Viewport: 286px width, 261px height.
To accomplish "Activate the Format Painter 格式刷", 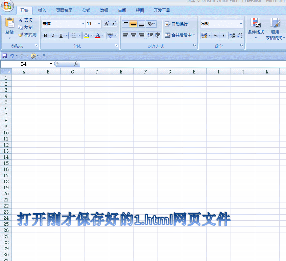I will [x=27, y=35].
